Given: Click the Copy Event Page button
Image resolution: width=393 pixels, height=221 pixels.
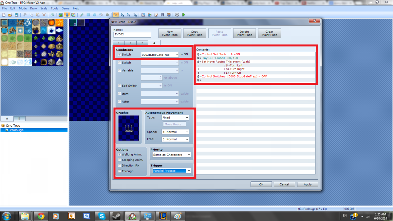Looking at the screenshot, I should (x=195, y=33).
